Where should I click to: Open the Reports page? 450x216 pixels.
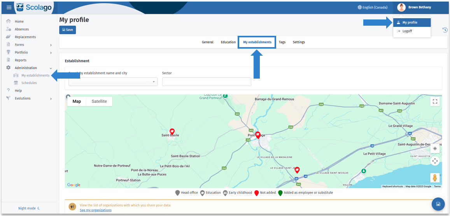point(21,60)
